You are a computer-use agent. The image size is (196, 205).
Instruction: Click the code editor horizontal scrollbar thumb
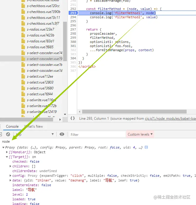[134, 112]
